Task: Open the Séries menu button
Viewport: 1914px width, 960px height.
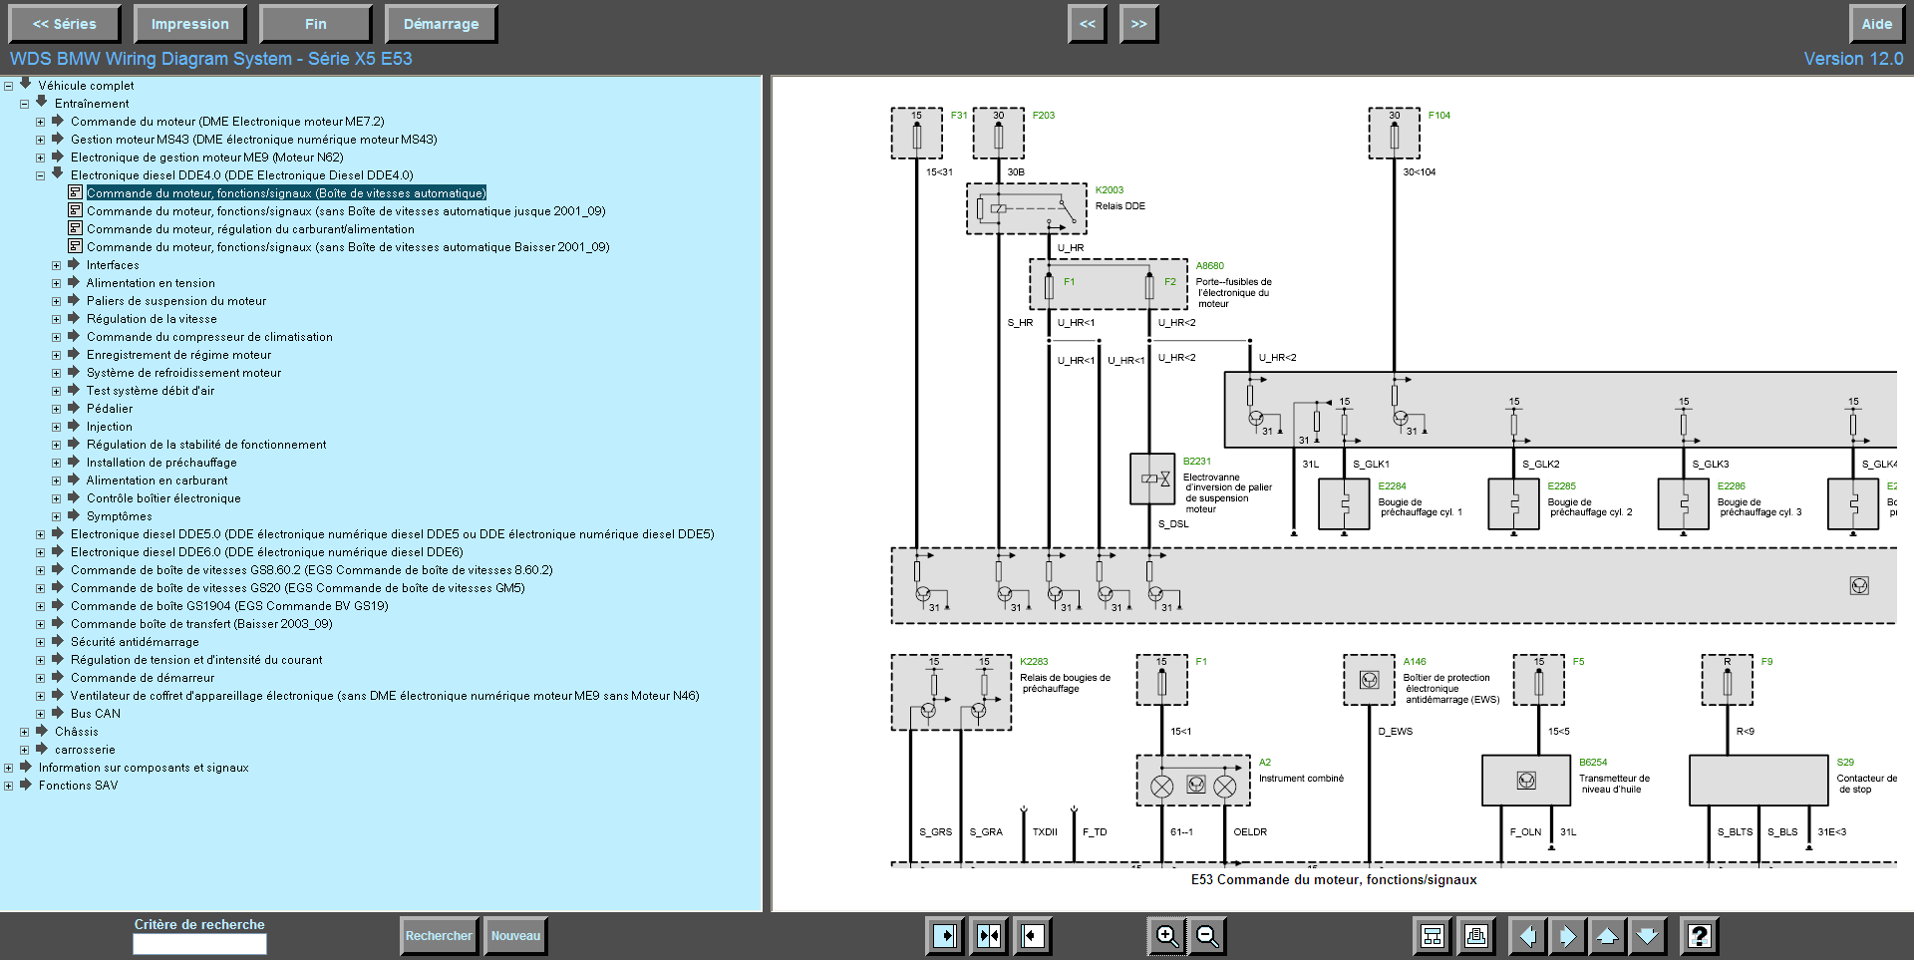Action: point(64,24)
